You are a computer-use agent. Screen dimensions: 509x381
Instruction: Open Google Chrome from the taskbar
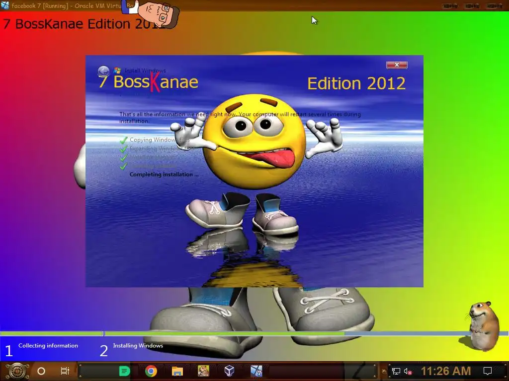pyautogui.click(x=151, y=371)
